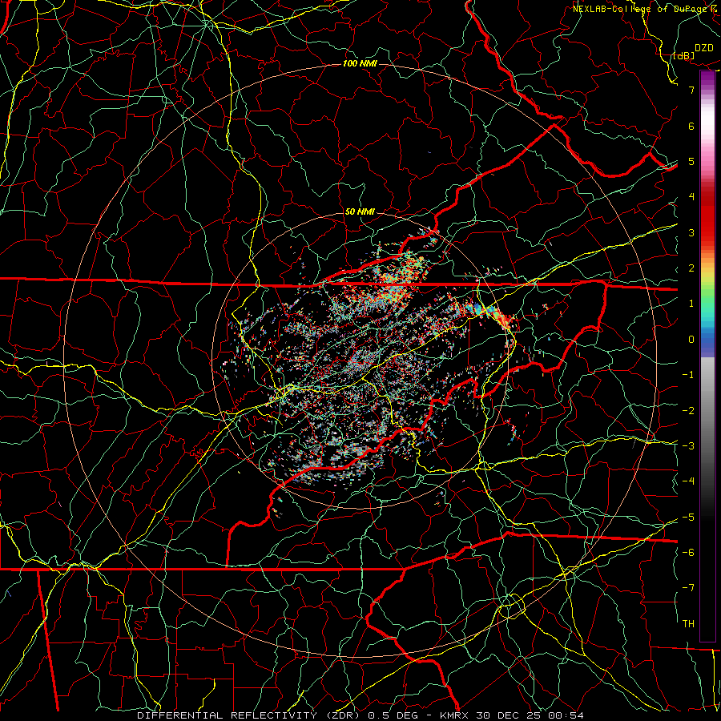721x721 pixels.
Task: Click the -1 value on the color scale
Action: coord(688,375)
